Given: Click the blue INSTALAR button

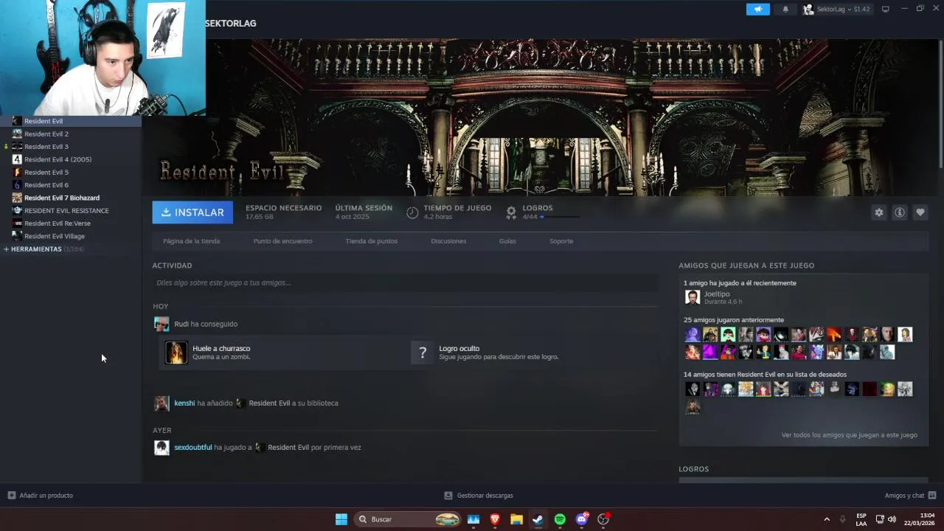Looking at the screenshot, I should pyautogui.click(x=192, y=212).
